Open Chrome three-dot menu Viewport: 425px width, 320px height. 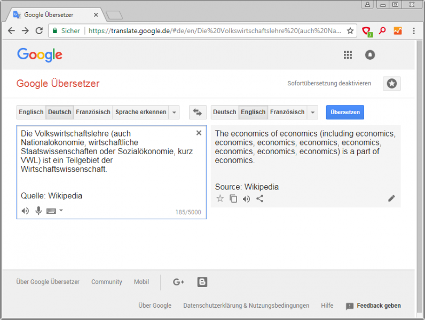tap(414, 30)
